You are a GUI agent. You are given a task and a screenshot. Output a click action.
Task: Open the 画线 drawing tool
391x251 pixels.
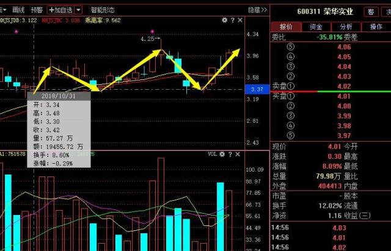click(18, 10)
